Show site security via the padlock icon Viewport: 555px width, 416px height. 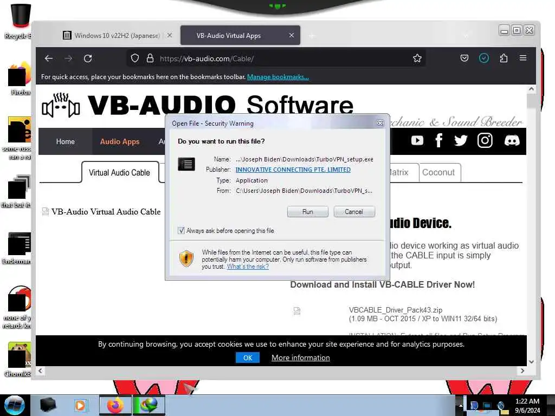(150, 58)
